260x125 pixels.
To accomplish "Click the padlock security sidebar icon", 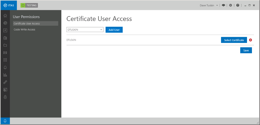I will coord(5,97).
